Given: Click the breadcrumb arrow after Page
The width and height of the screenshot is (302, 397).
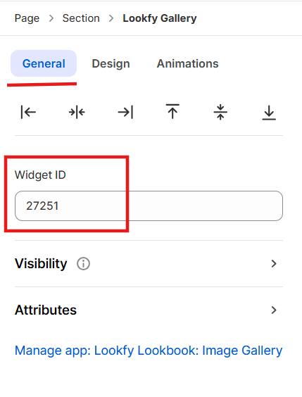Looking at the screenshot, I should point(51,18).
